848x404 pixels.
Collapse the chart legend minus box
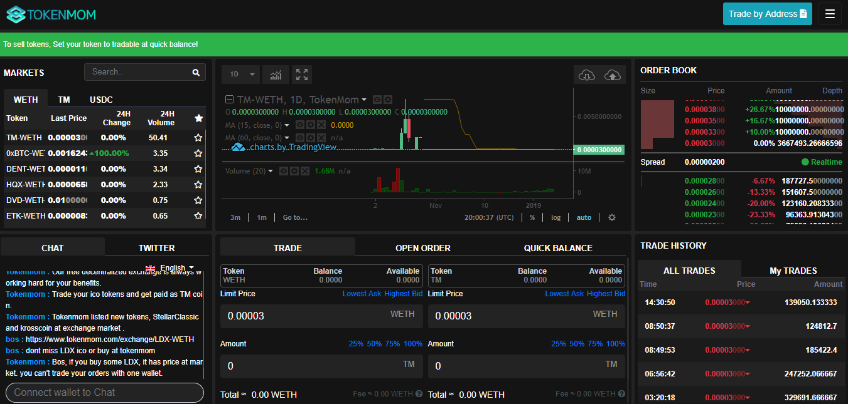(x=229, y=100)
